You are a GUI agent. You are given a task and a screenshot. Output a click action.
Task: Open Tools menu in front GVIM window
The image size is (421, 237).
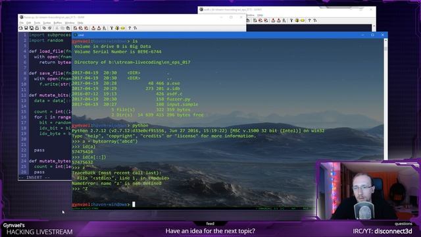tap(37, 23)
